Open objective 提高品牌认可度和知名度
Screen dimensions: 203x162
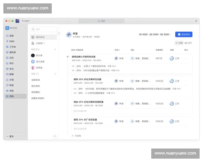click(x=84, y=57)
